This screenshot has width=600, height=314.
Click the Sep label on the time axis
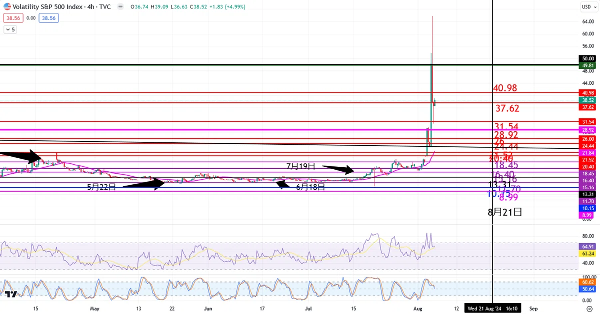(x=534, y=309)
